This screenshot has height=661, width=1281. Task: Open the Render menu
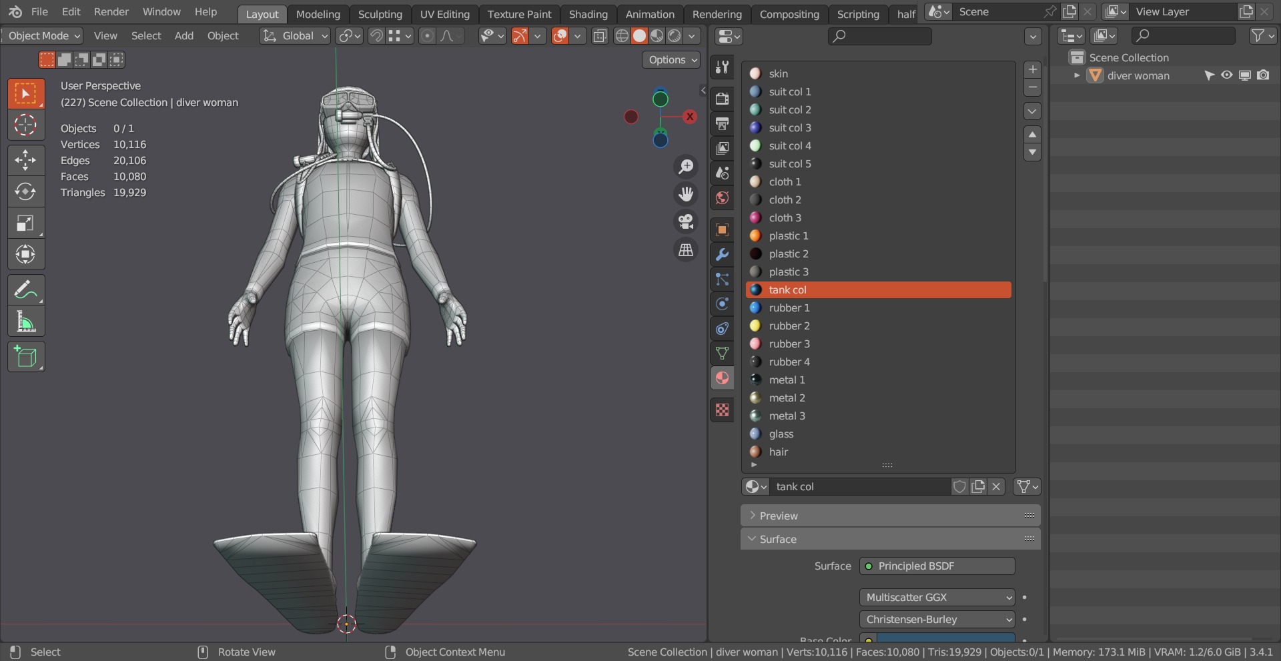111,12
